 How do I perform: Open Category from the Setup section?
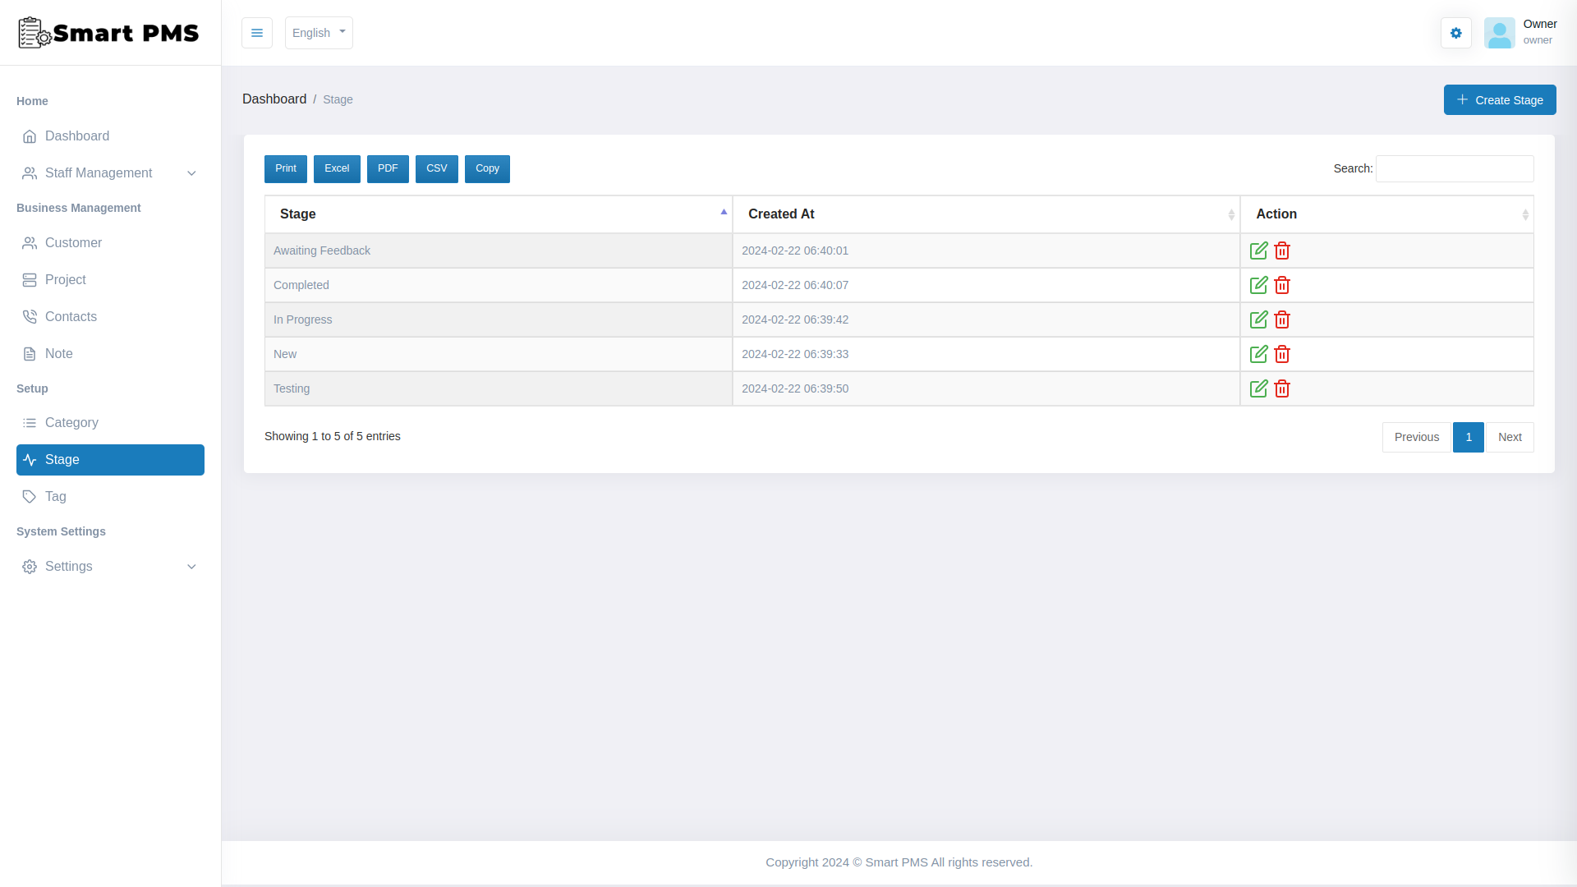(72, 423)
